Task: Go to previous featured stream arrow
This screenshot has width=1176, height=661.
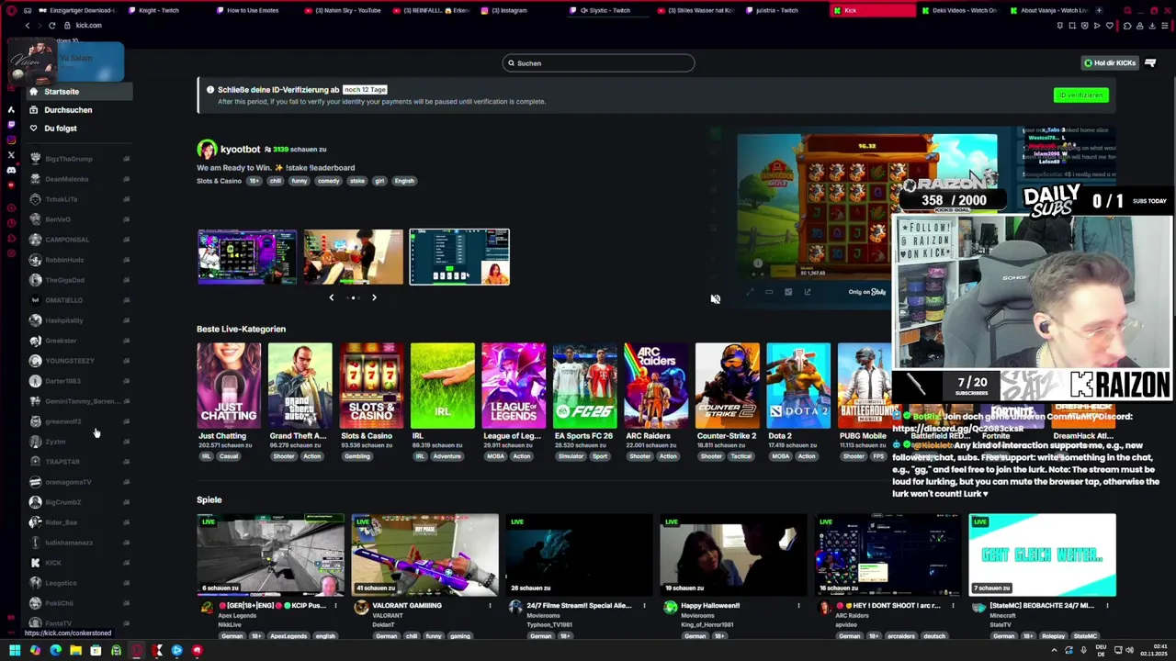Action: [332, 297]
